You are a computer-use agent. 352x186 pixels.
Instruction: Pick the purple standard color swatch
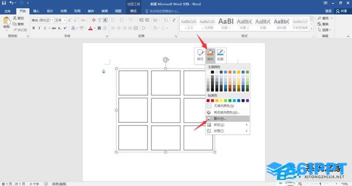(247, 100)
